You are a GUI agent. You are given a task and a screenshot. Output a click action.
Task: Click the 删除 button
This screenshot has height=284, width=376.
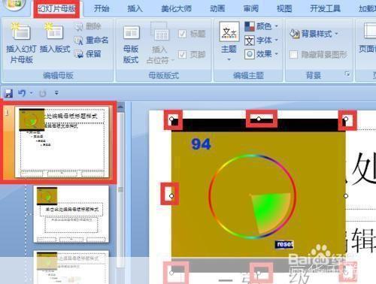tap(88, 26)
